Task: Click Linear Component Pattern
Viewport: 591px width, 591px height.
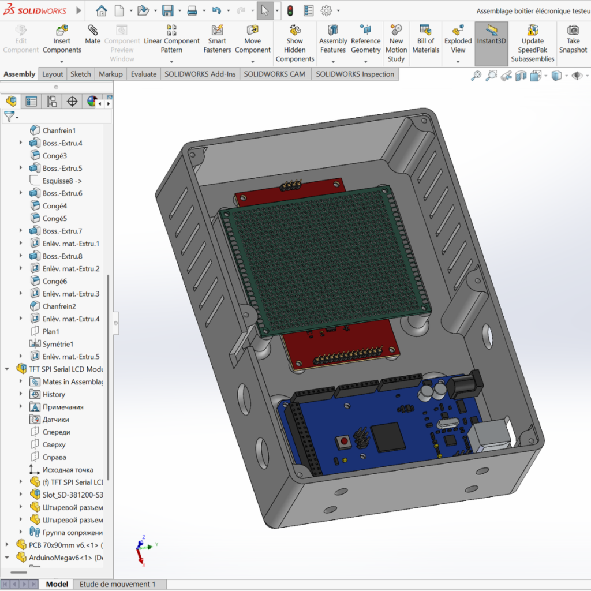Action: coord(171,40)
